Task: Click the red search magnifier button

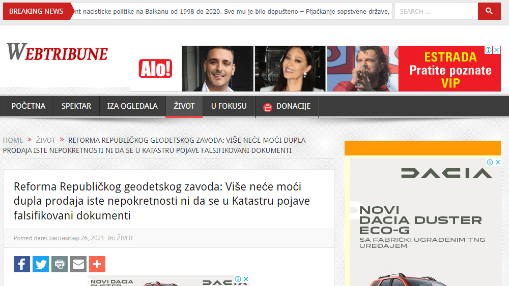Action: (x=489, y=11)
